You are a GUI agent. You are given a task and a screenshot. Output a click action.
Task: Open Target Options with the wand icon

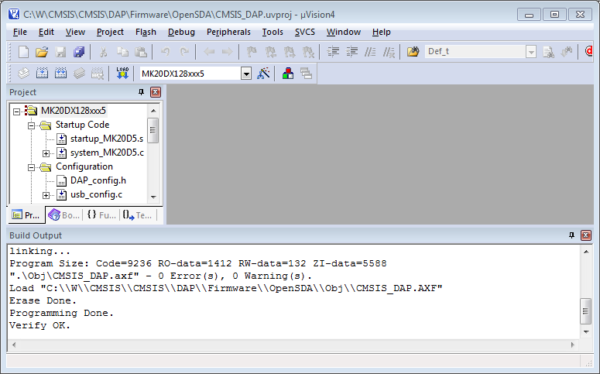(264, 74)
